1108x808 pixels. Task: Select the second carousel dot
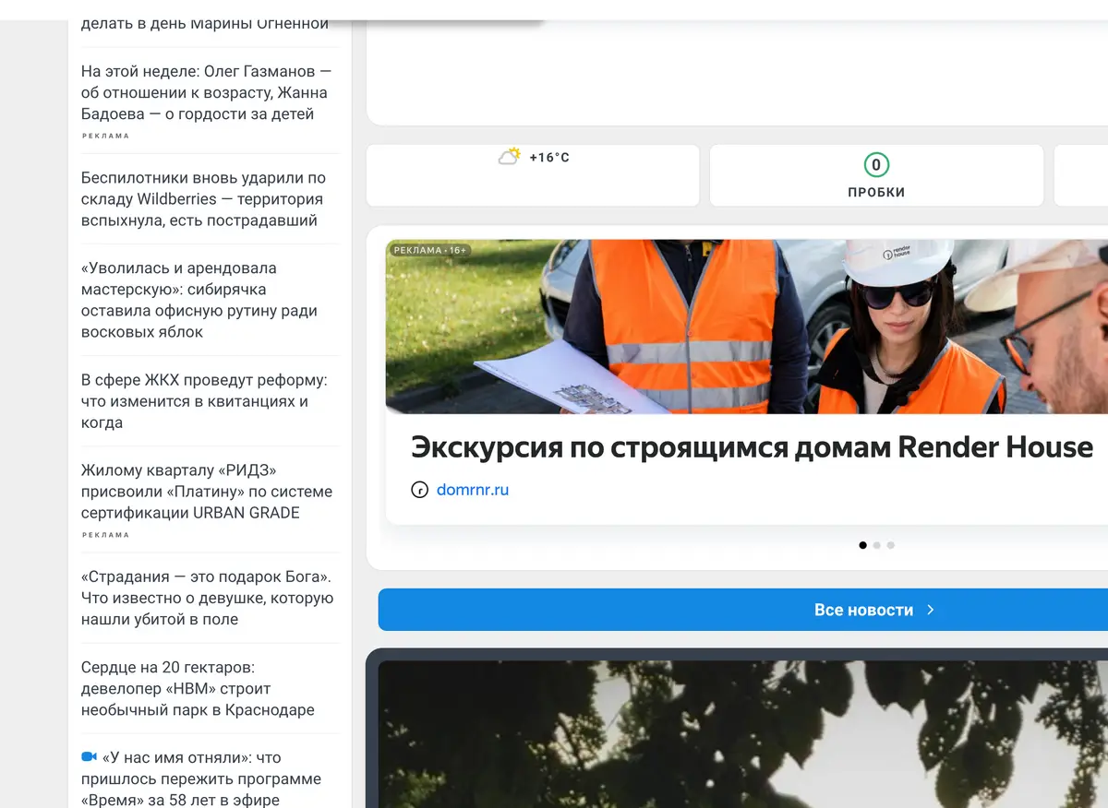[877, 545]
